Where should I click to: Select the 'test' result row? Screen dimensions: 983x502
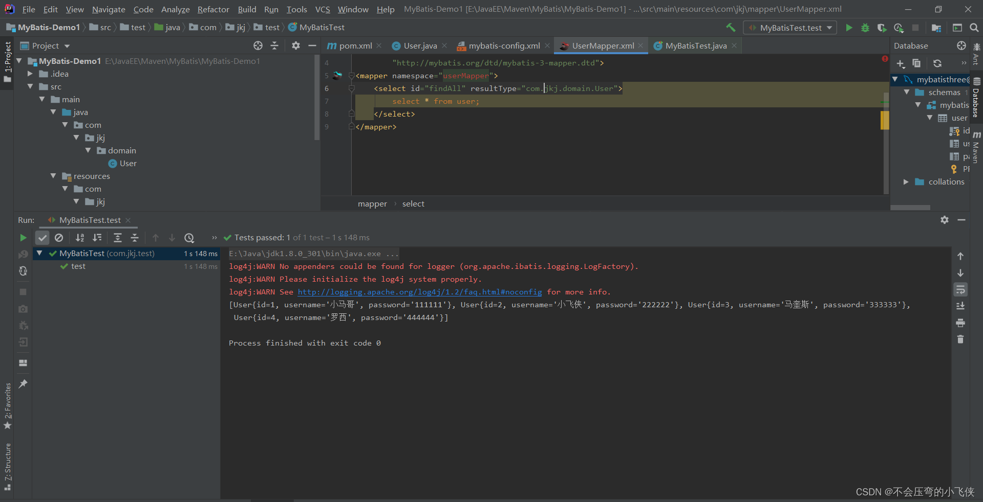(126, 266)
